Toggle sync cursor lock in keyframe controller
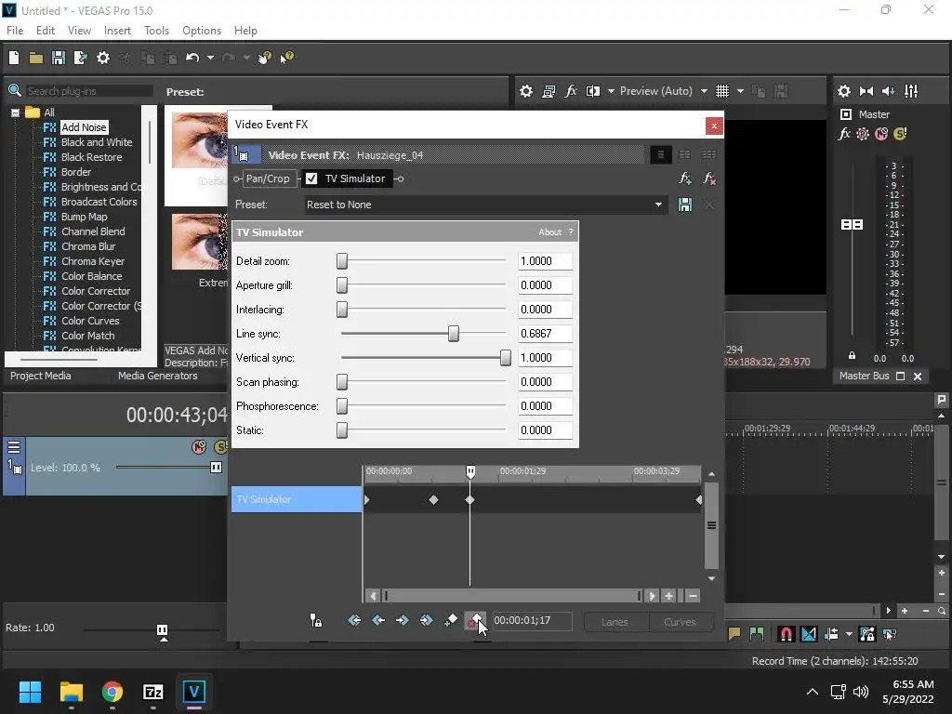This screenshot has width=952, height=714. coord(316,620)
